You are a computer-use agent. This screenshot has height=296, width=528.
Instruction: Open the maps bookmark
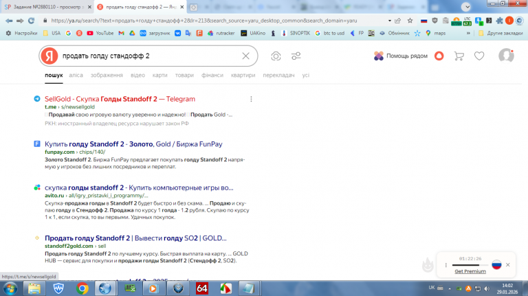coord(435,33)
